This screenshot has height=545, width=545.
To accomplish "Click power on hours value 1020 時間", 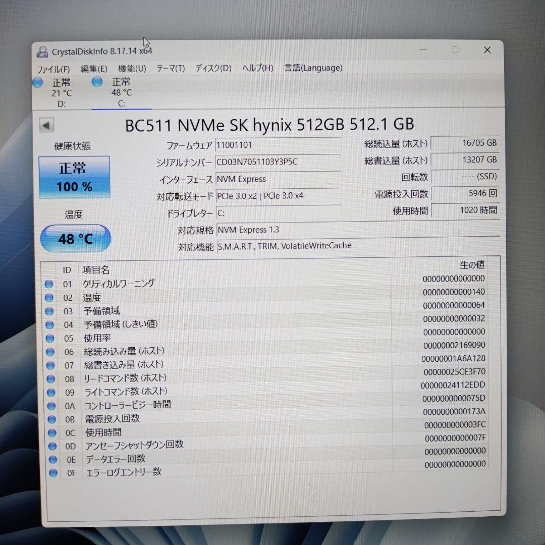I will click(x=465, y=210).
